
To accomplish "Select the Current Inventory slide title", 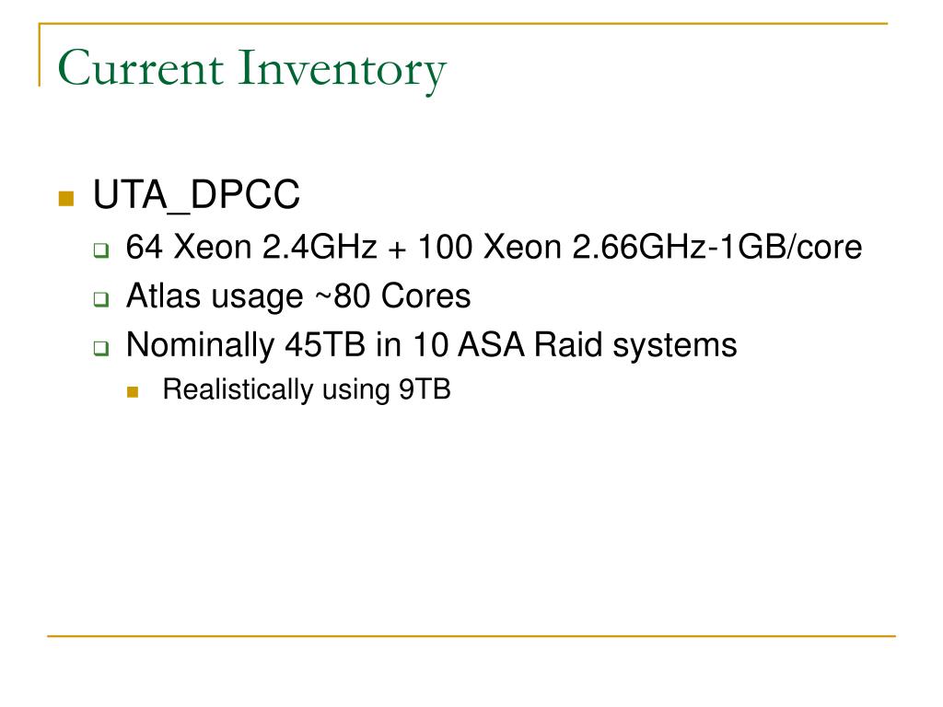I will (x=252, y=69).
